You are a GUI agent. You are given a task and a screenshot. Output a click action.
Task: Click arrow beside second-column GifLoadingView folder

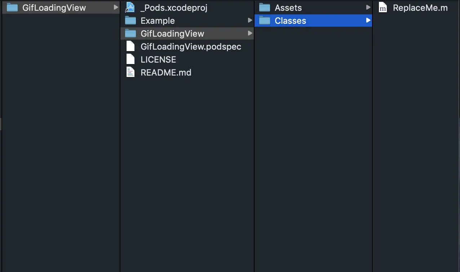pyautogui.click(x=250, y=33)
